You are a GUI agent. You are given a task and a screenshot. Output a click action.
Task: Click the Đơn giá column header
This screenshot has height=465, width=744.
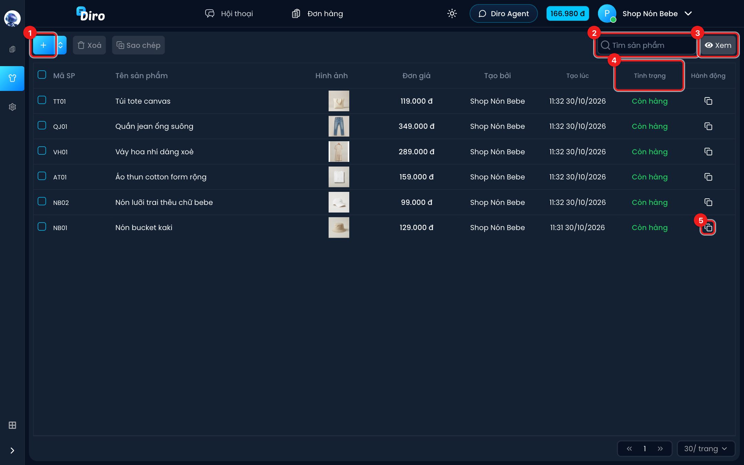click(416, 76)
